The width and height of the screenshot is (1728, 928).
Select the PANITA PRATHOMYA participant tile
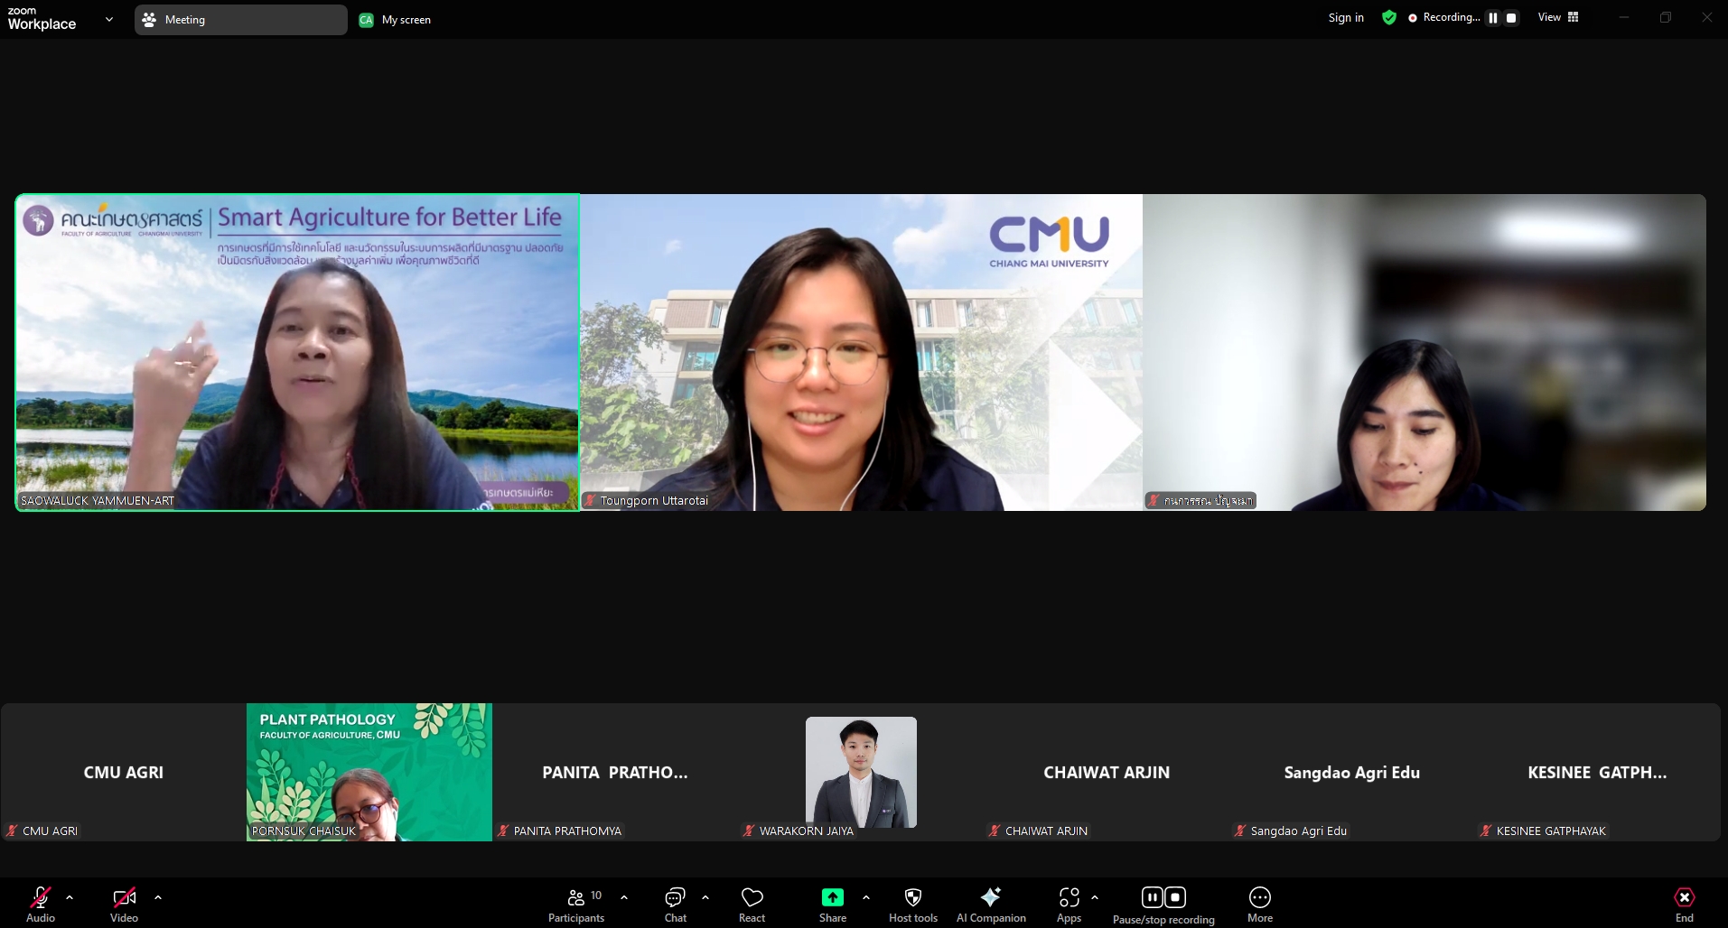pos(615,773)
